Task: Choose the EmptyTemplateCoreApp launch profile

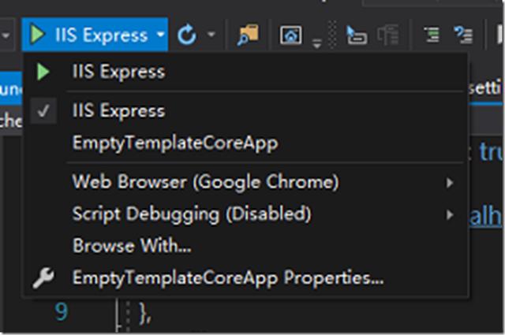Action: point(246,143)
